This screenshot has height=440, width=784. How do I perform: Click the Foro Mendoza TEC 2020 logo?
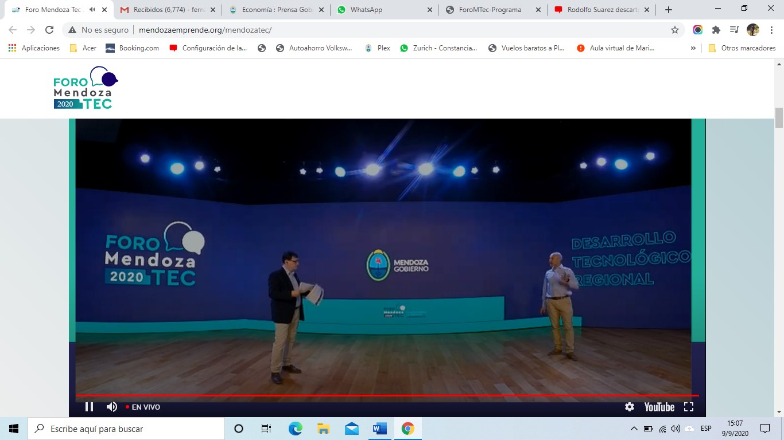(86, 88)
